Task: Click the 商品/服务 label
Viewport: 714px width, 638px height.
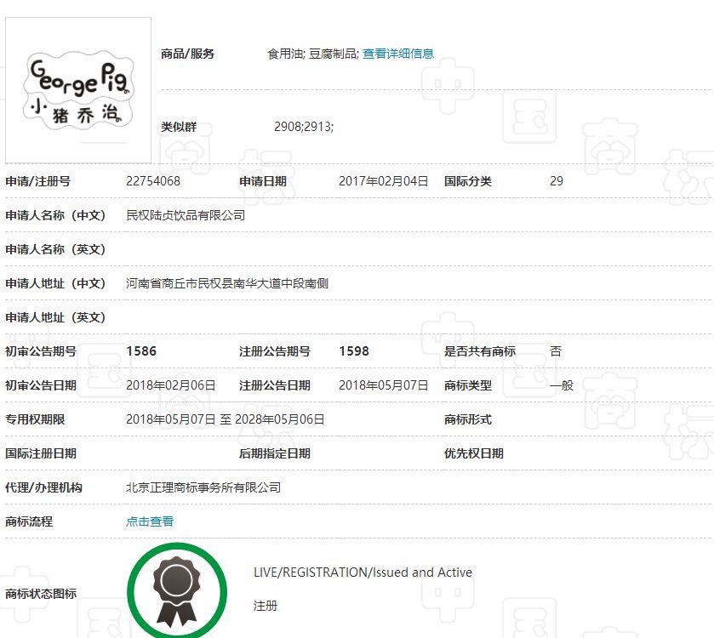Action: (187, 54)
